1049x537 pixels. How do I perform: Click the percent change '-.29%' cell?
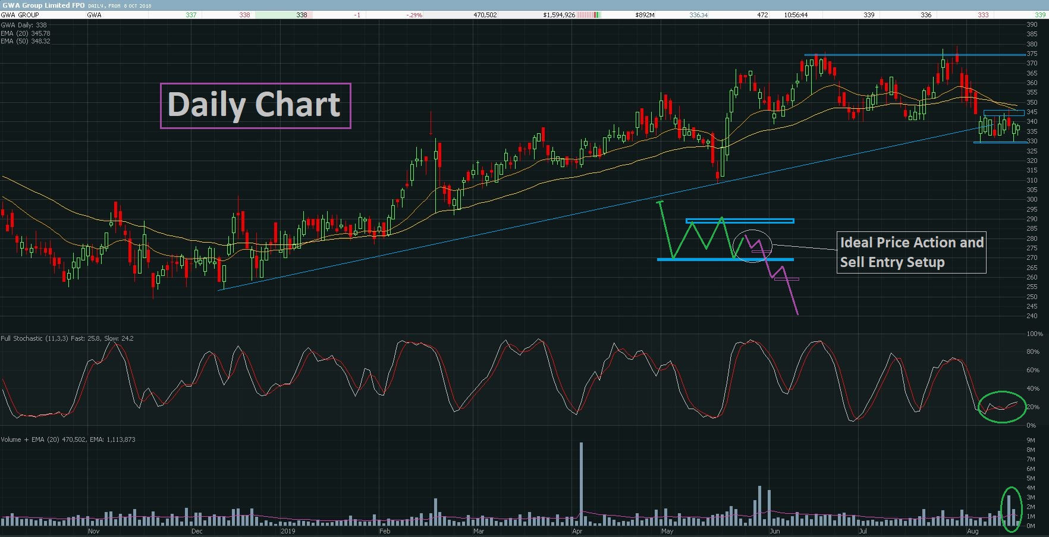point(414,15)
